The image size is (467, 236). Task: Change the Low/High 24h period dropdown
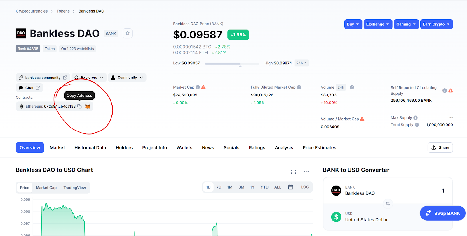tap(301, 63)
